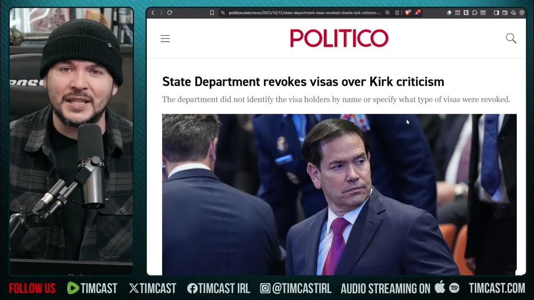Click the webcam video of the host
This screenshot has width=534, height=300.
[x=71, y=141]
